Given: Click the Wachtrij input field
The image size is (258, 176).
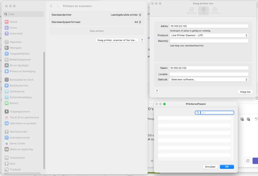Looking at the screenshot, I should click(x=209, y=41).
